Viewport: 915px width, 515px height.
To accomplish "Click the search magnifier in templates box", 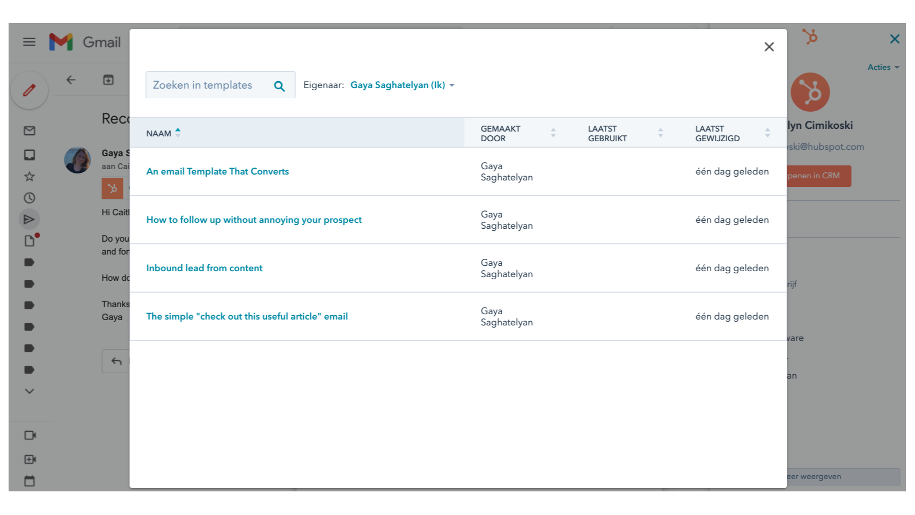I will coord(279,86).
